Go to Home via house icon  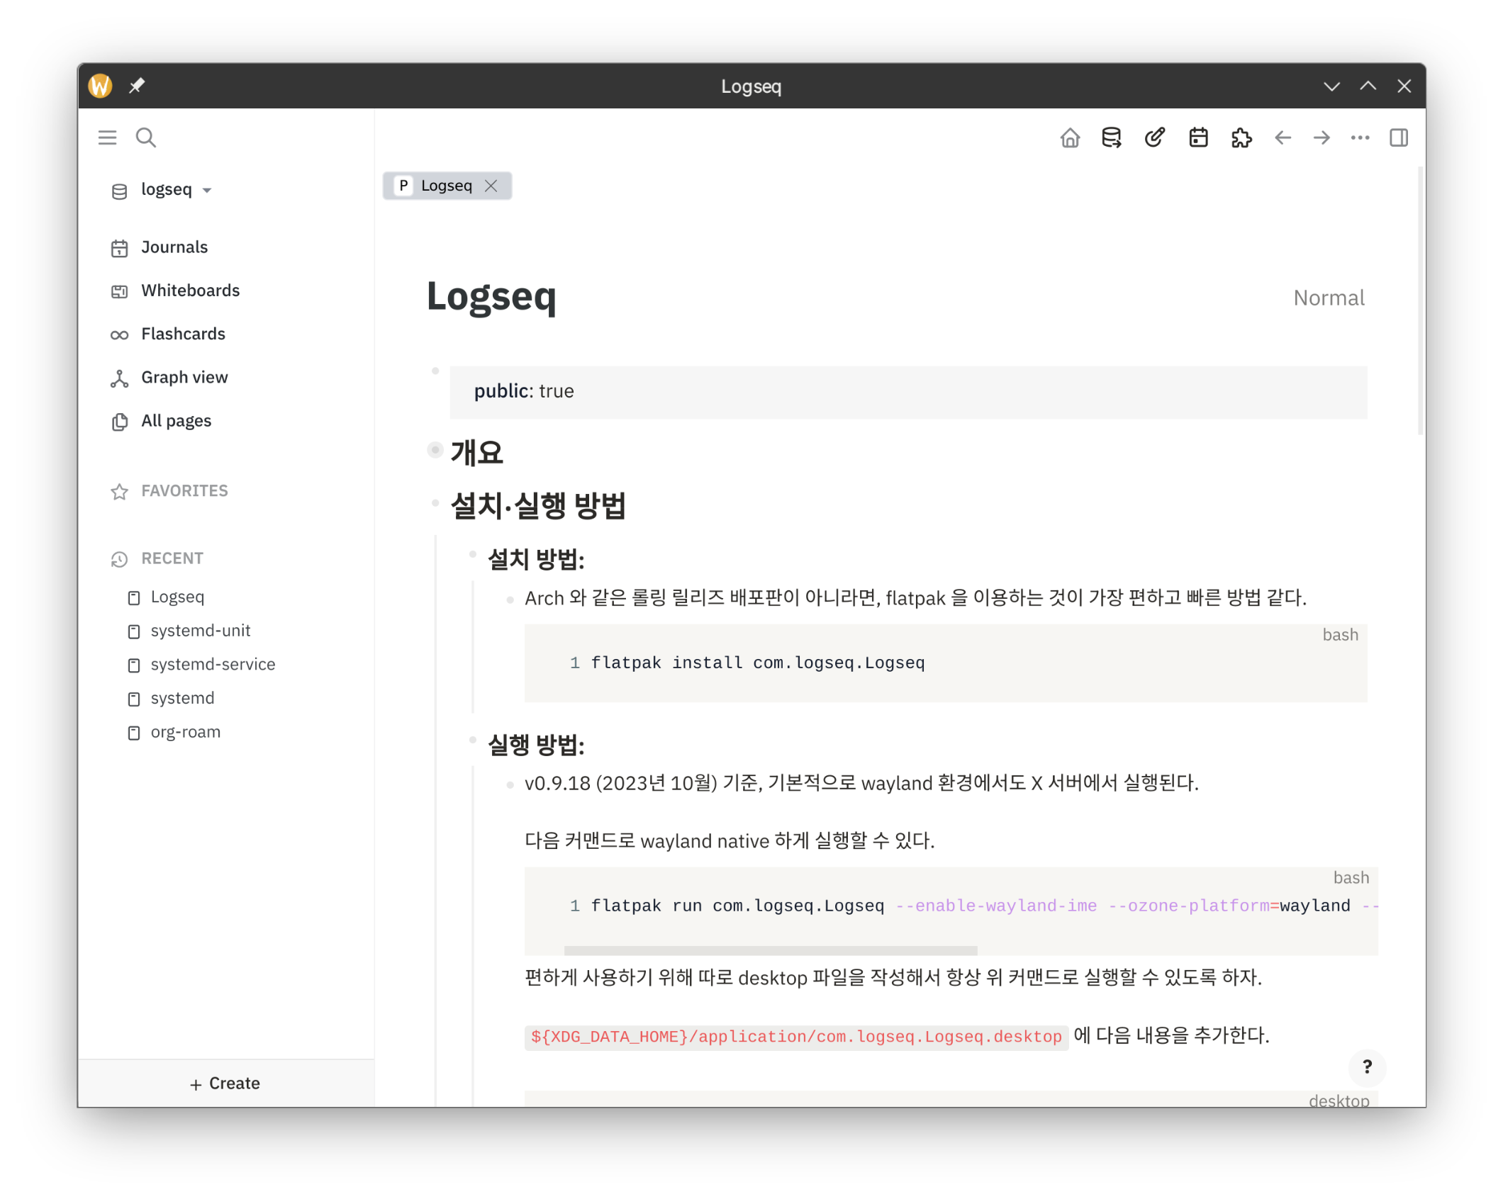coord(1070,137)
